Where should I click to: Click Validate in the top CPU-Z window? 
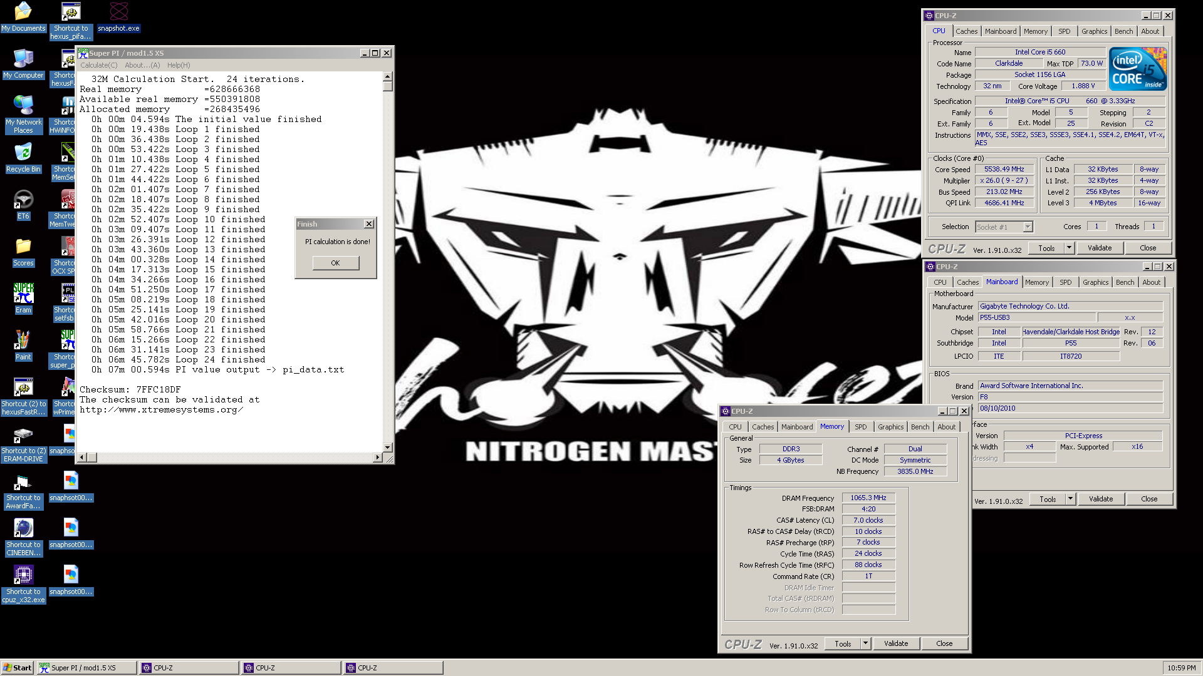pos(1099,248)
